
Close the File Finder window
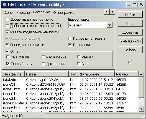(141, 4)
